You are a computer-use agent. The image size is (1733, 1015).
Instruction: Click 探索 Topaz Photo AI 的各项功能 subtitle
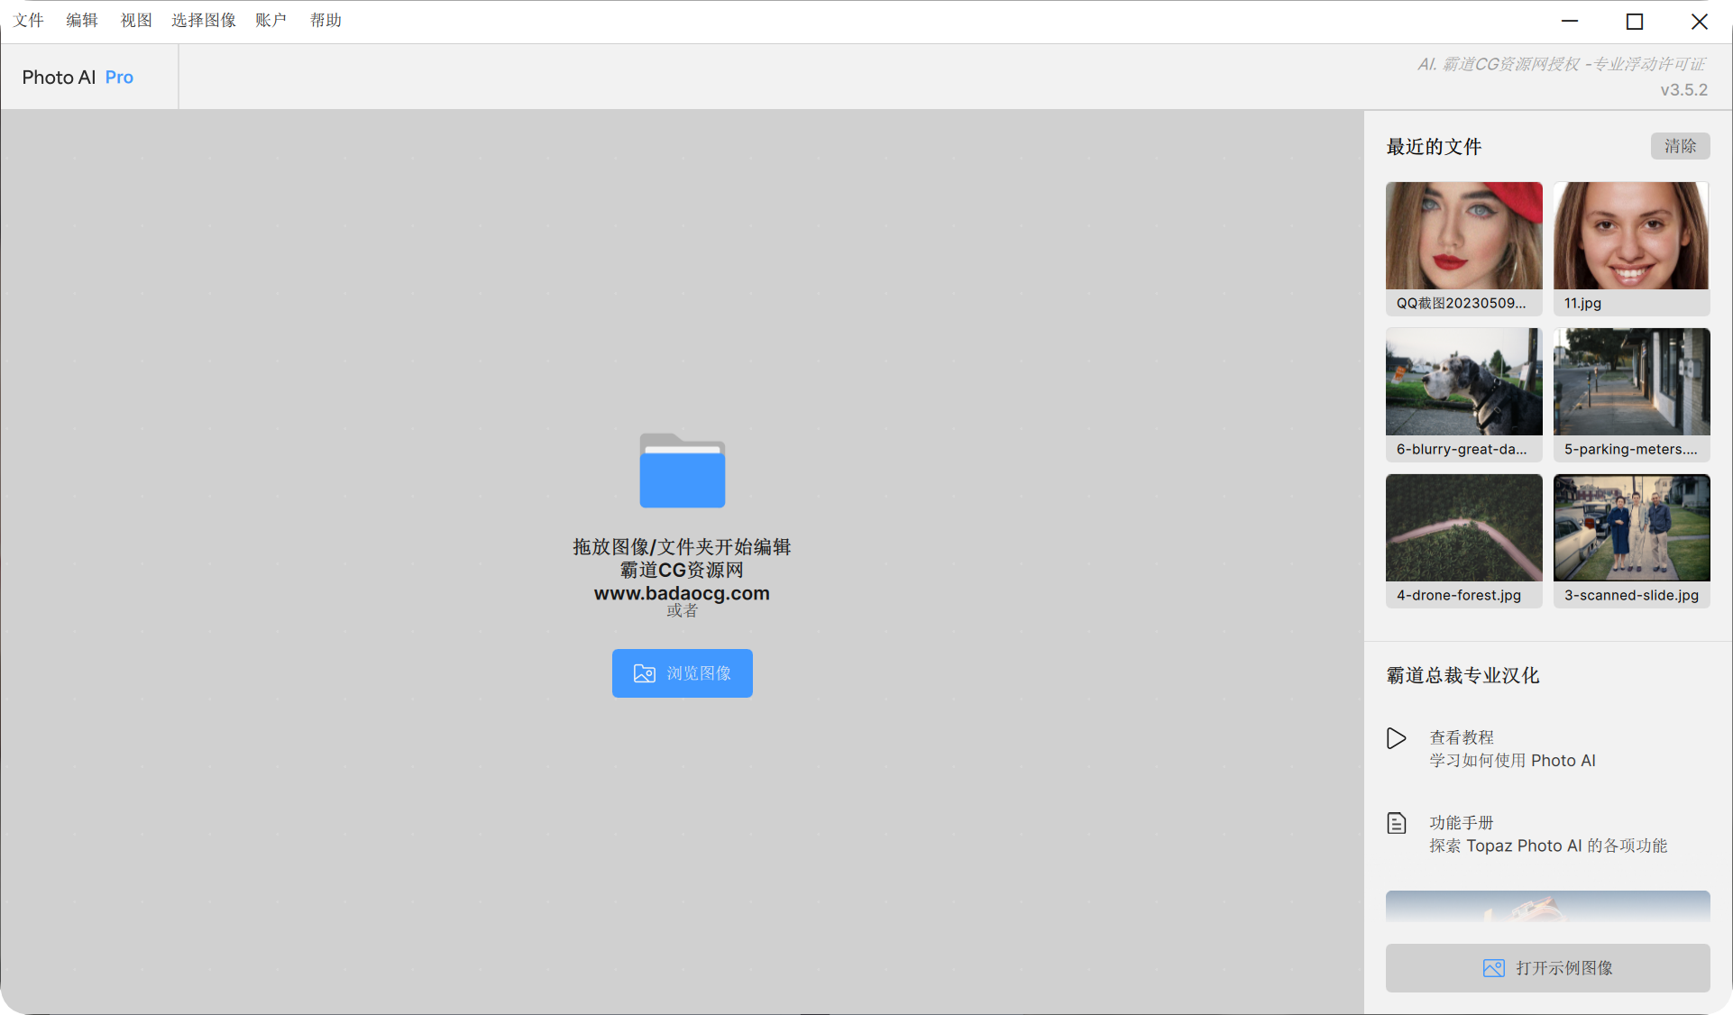pyautogui.click(x=1548, y=846)
